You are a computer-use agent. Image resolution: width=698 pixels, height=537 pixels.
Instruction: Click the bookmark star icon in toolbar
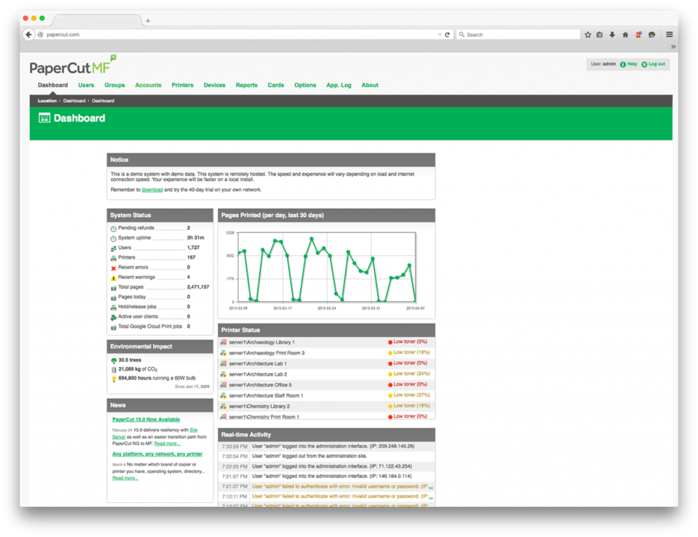[x=588, y=35]
